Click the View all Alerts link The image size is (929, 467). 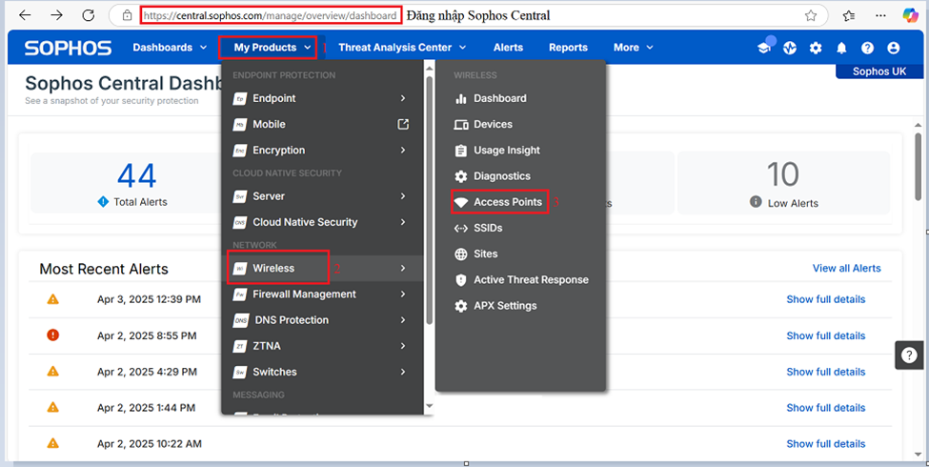pos(846,269)
